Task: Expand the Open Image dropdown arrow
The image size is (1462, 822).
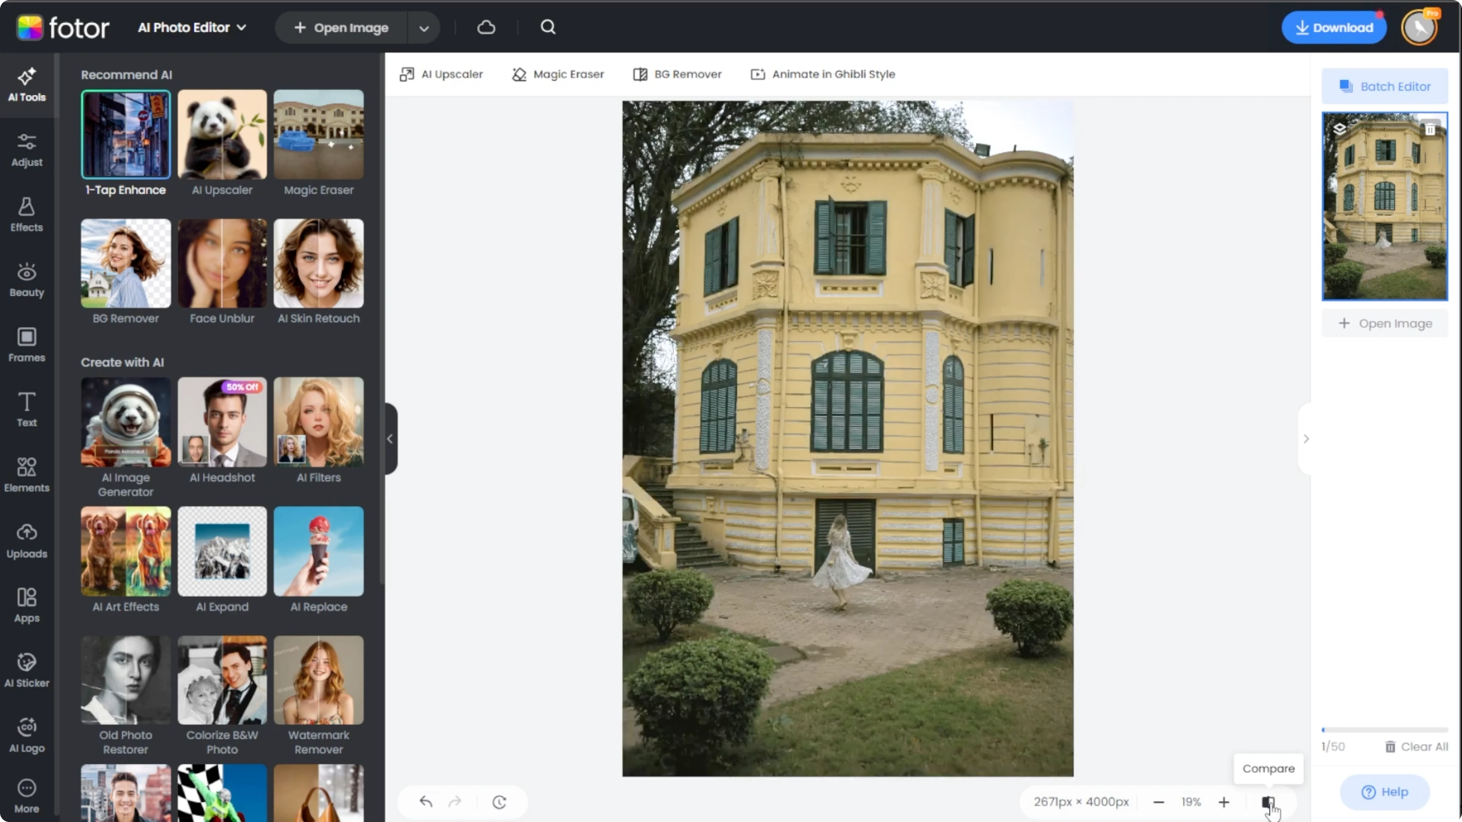Action: pos(424,28)
